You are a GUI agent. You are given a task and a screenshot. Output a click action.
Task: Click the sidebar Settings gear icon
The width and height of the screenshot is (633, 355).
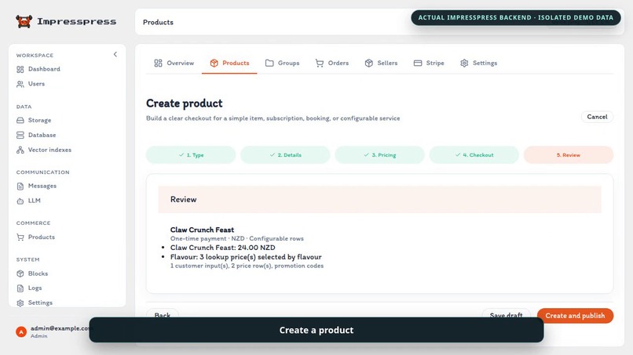point(20,302)
